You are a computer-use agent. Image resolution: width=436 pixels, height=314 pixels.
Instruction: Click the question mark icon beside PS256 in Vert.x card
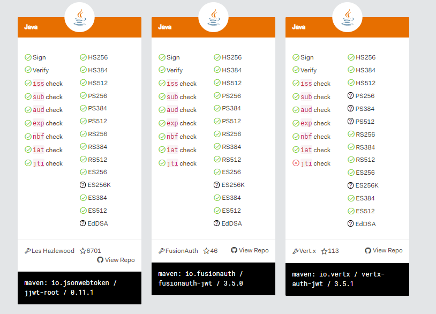[351, 96]
